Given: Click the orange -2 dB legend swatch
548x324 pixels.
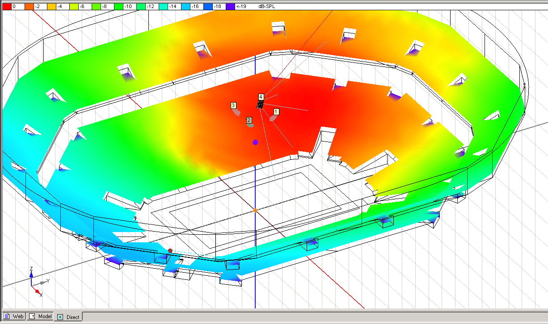Looking at the screenshot, I should (x=29, y=7).
